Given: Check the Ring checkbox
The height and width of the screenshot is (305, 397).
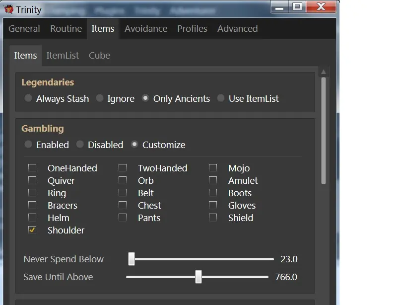Looking at the screenshot, I should click(32, 192).
